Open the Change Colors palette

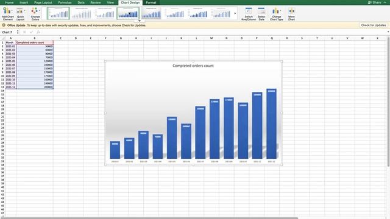tap(35, 14)
